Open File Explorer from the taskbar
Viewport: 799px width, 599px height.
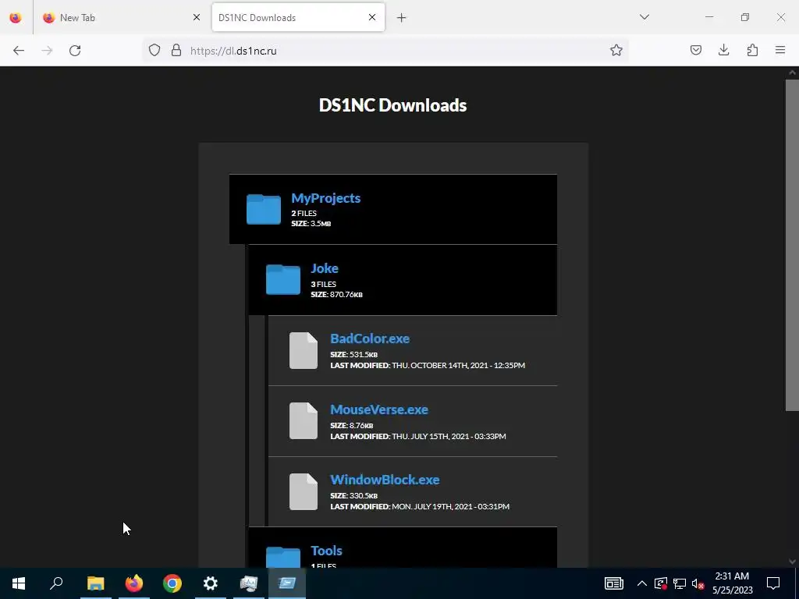pyautogui.click(x=95, y=583)
